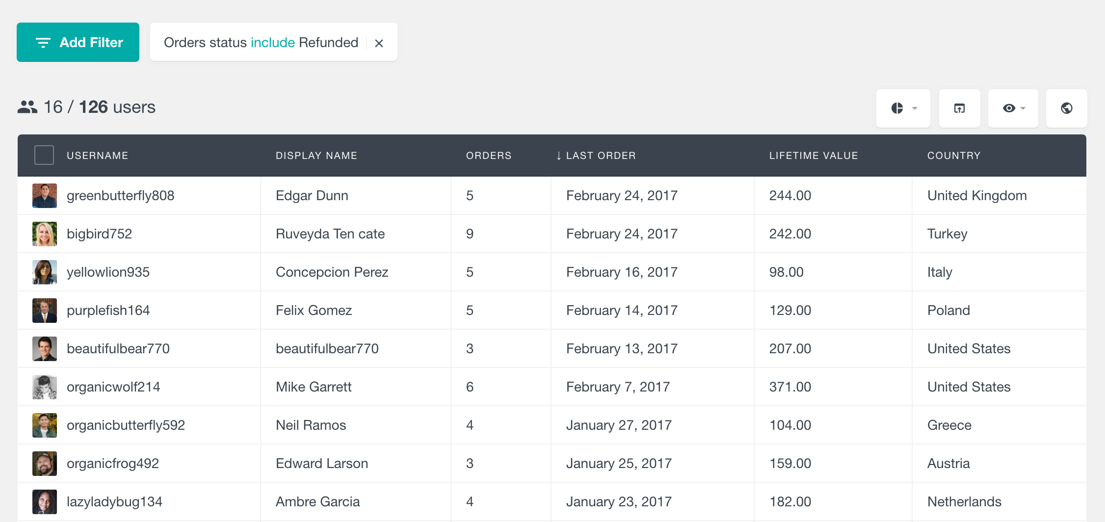Click the Add Filter button

click(x=78, y=42)
